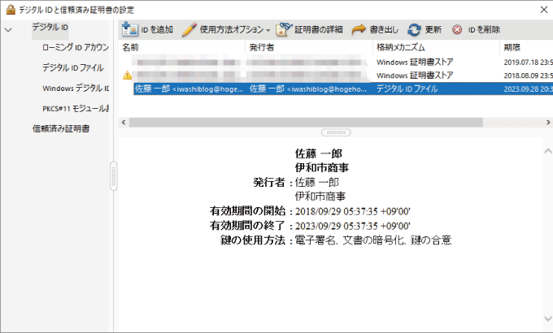Select デジタル ID ファイル tree item
The image size is (553, 333).
pos(72,67)
